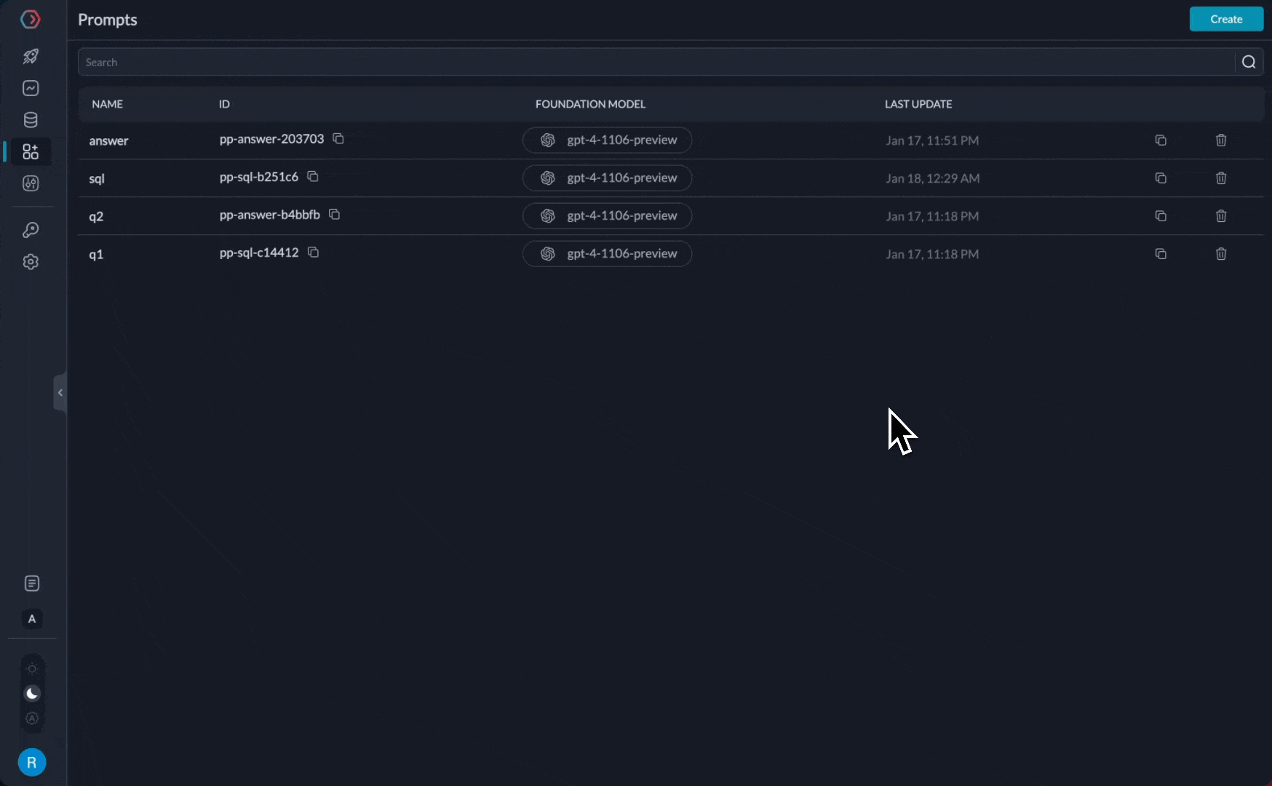Select the ID text pp-sql-b251c6

(x=258, y=176)
